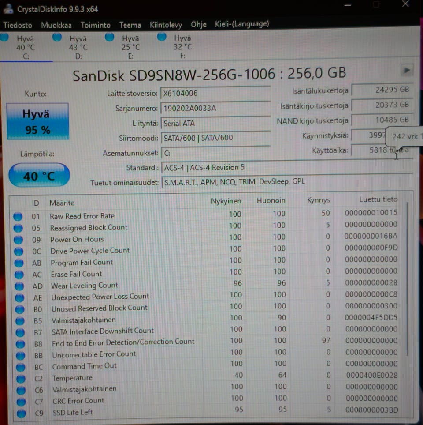Screen dimensions: 423x425
Task: Go to next disk with arrow button
Action: [x=407, y=71]
